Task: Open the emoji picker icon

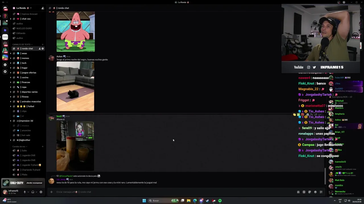Action: 315,192
